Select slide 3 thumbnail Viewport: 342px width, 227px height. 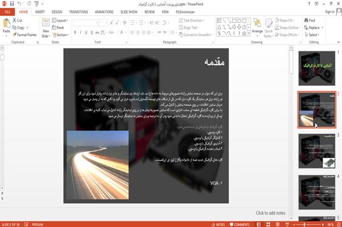(317, 151)
